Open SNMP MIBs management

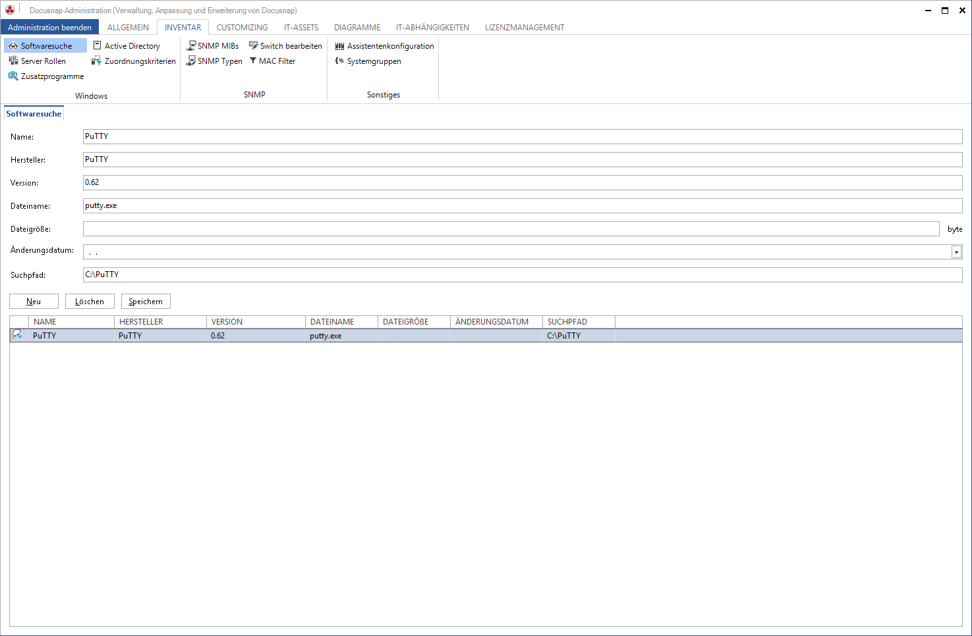coord(212,45)
